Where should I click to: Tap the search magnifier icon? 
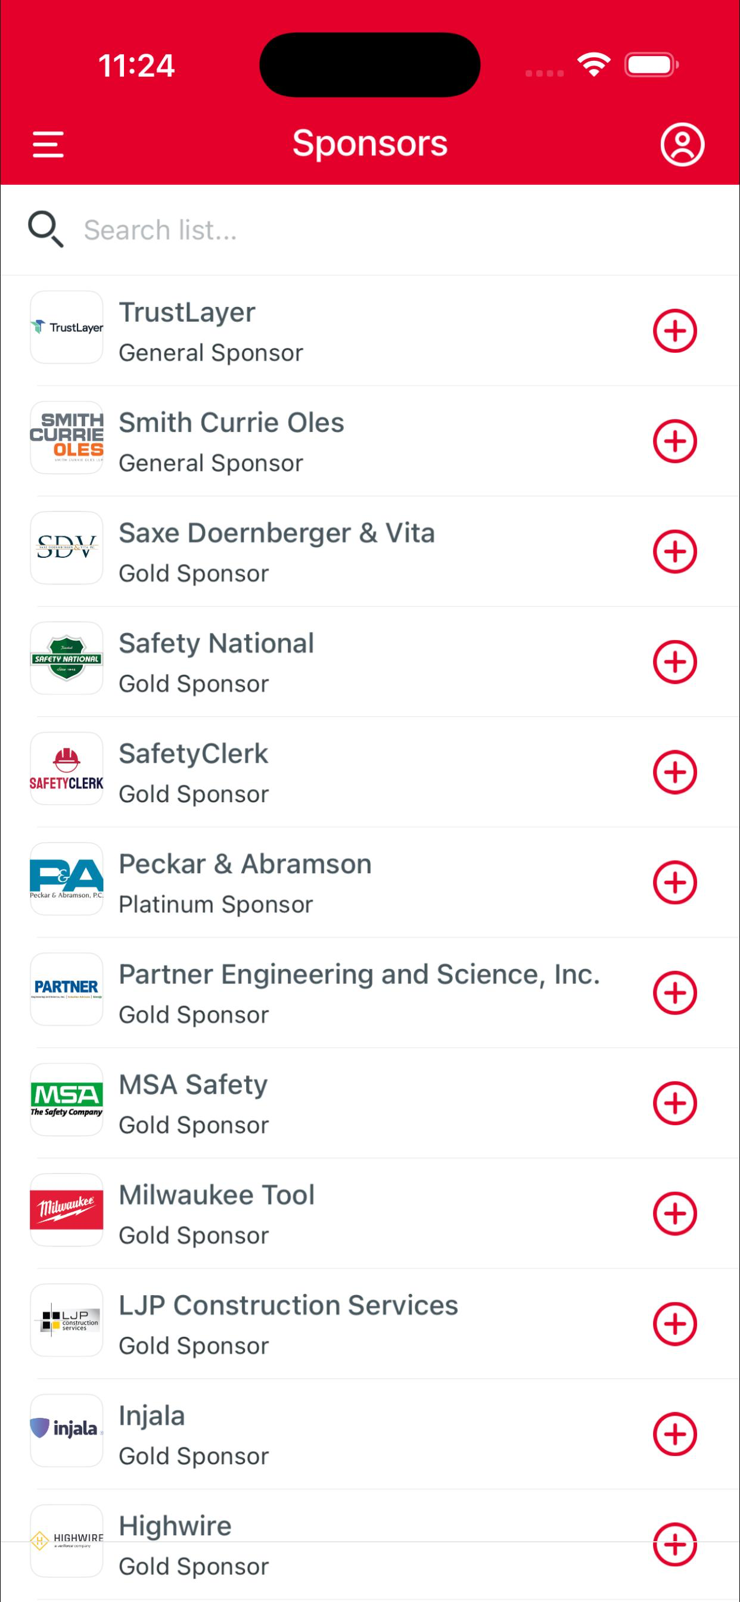pyautogui.click(x=45, y=229)
